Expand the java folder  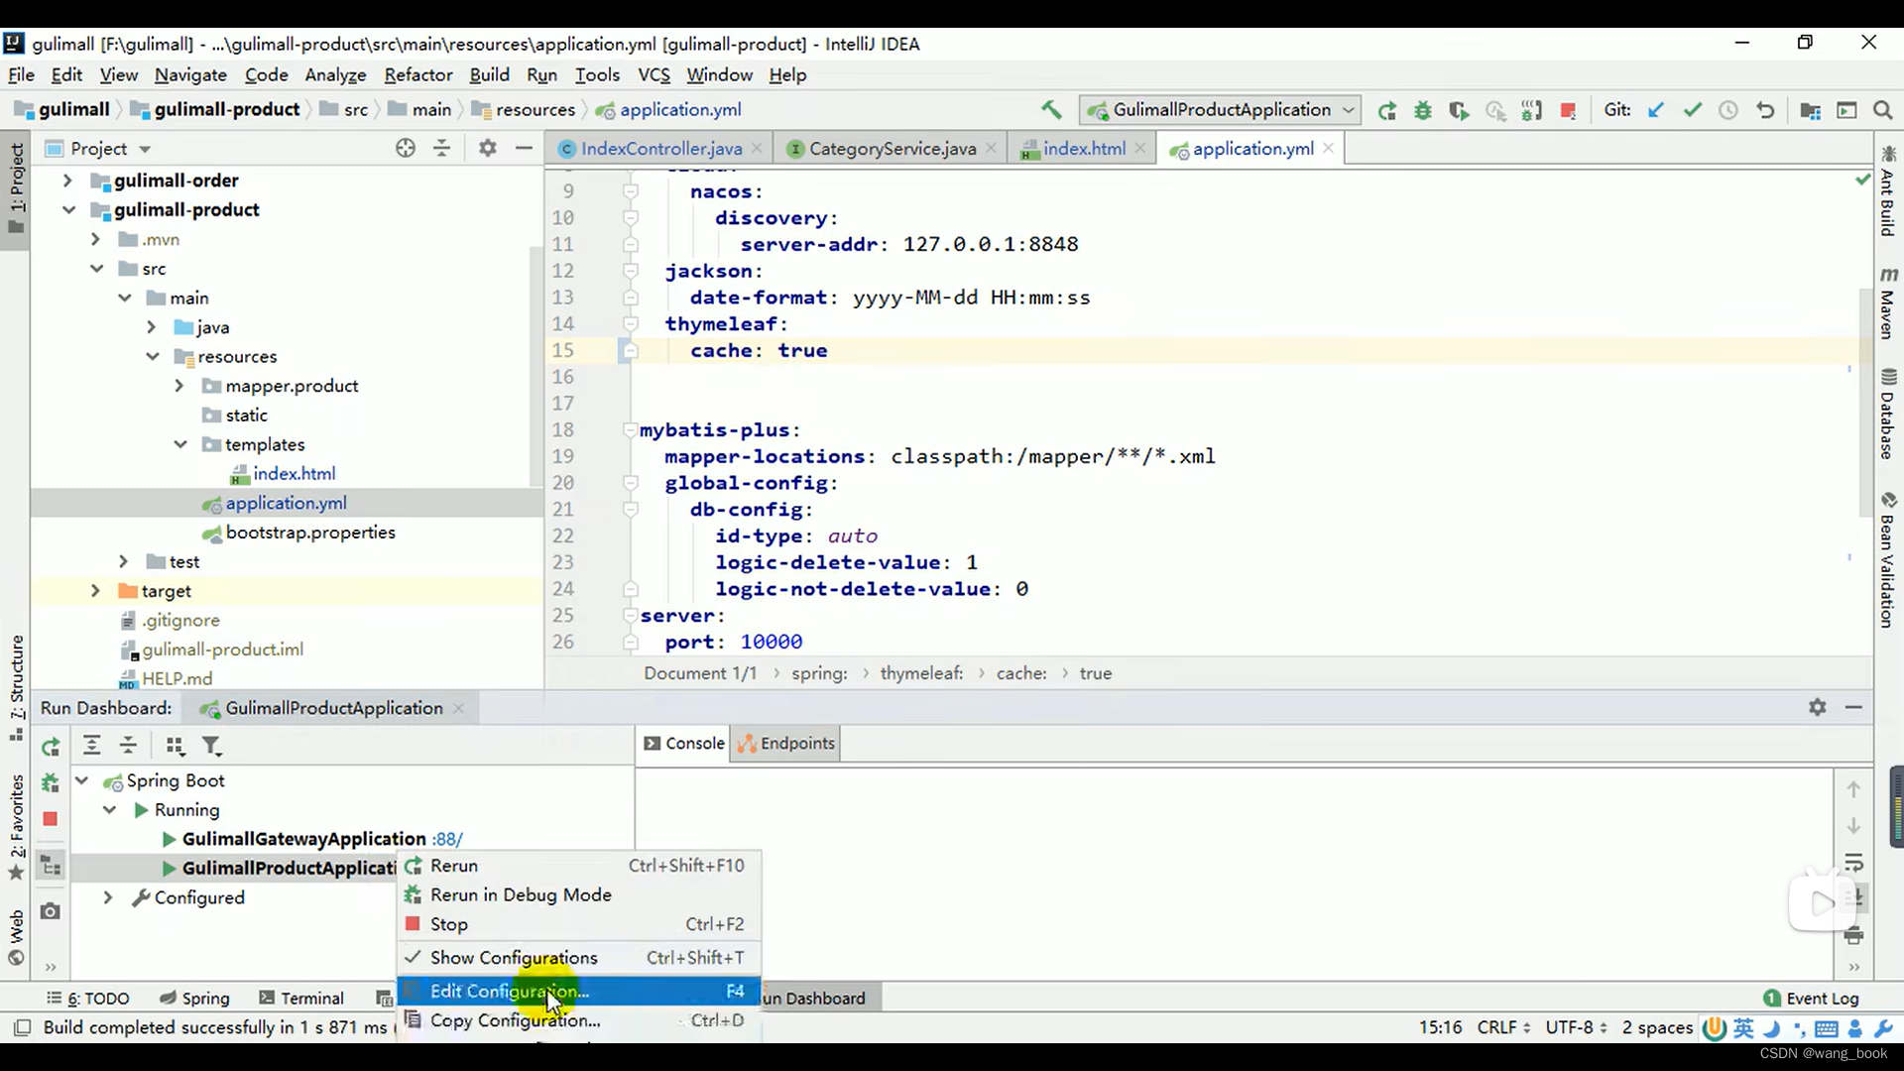(x=152, y=327)
